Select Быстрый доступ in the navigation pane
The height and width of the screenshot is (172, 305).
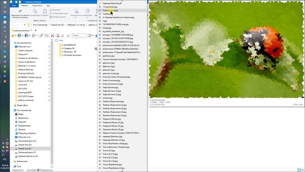(24, 43)
